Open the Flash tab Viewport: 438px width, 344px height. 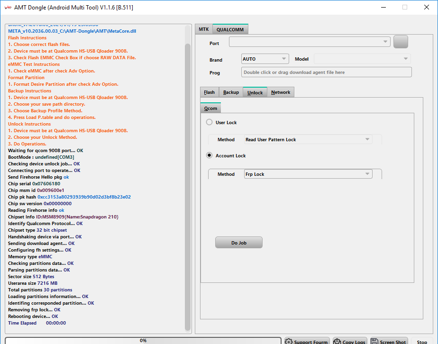[209, 92]
